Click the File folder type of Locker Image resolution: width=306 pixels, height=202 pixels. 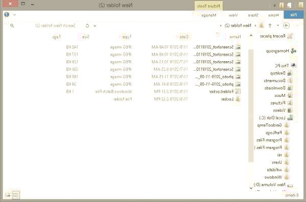[x=122, y=99]
